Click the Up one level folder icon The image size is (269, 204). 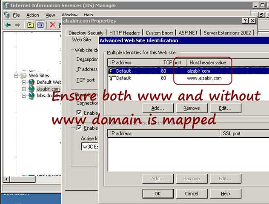pos(31,25)
